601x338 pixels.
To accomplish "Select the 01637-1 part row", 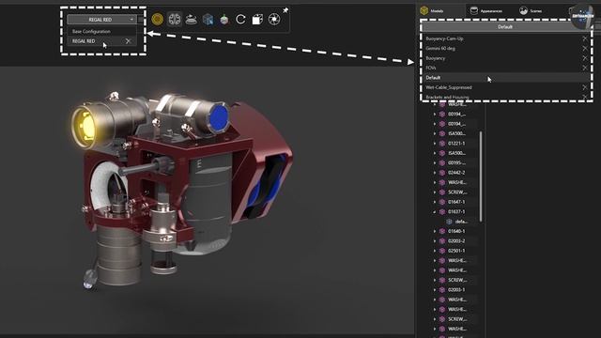I will [456, 212].
